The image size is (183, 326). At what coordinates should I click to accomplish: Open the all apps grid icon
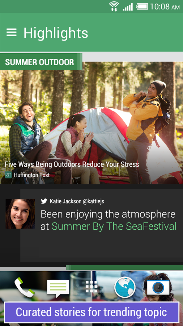tap(91, 288)
